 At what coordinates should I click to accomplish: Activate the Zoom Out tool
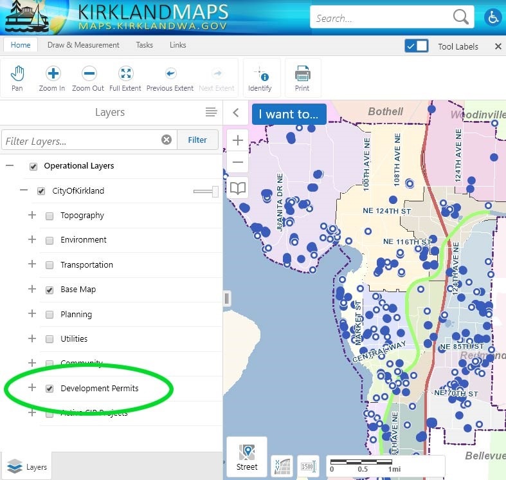tap(88, 78)
